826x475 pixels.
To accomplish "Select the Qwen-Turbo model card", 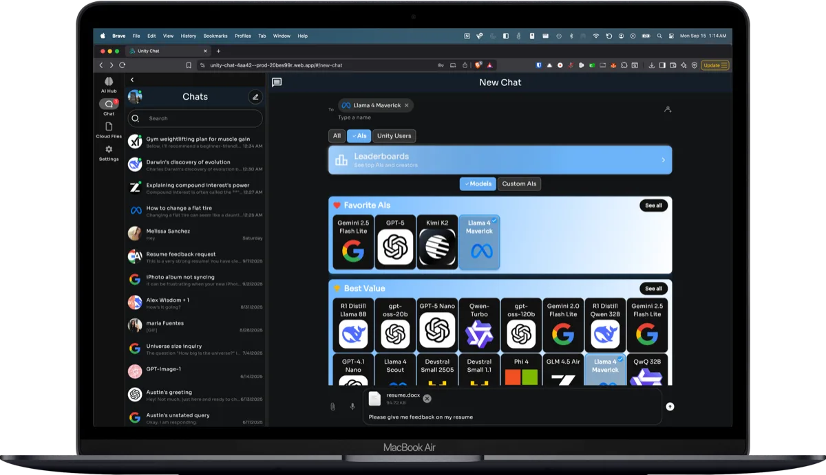I will coord(479,325).
